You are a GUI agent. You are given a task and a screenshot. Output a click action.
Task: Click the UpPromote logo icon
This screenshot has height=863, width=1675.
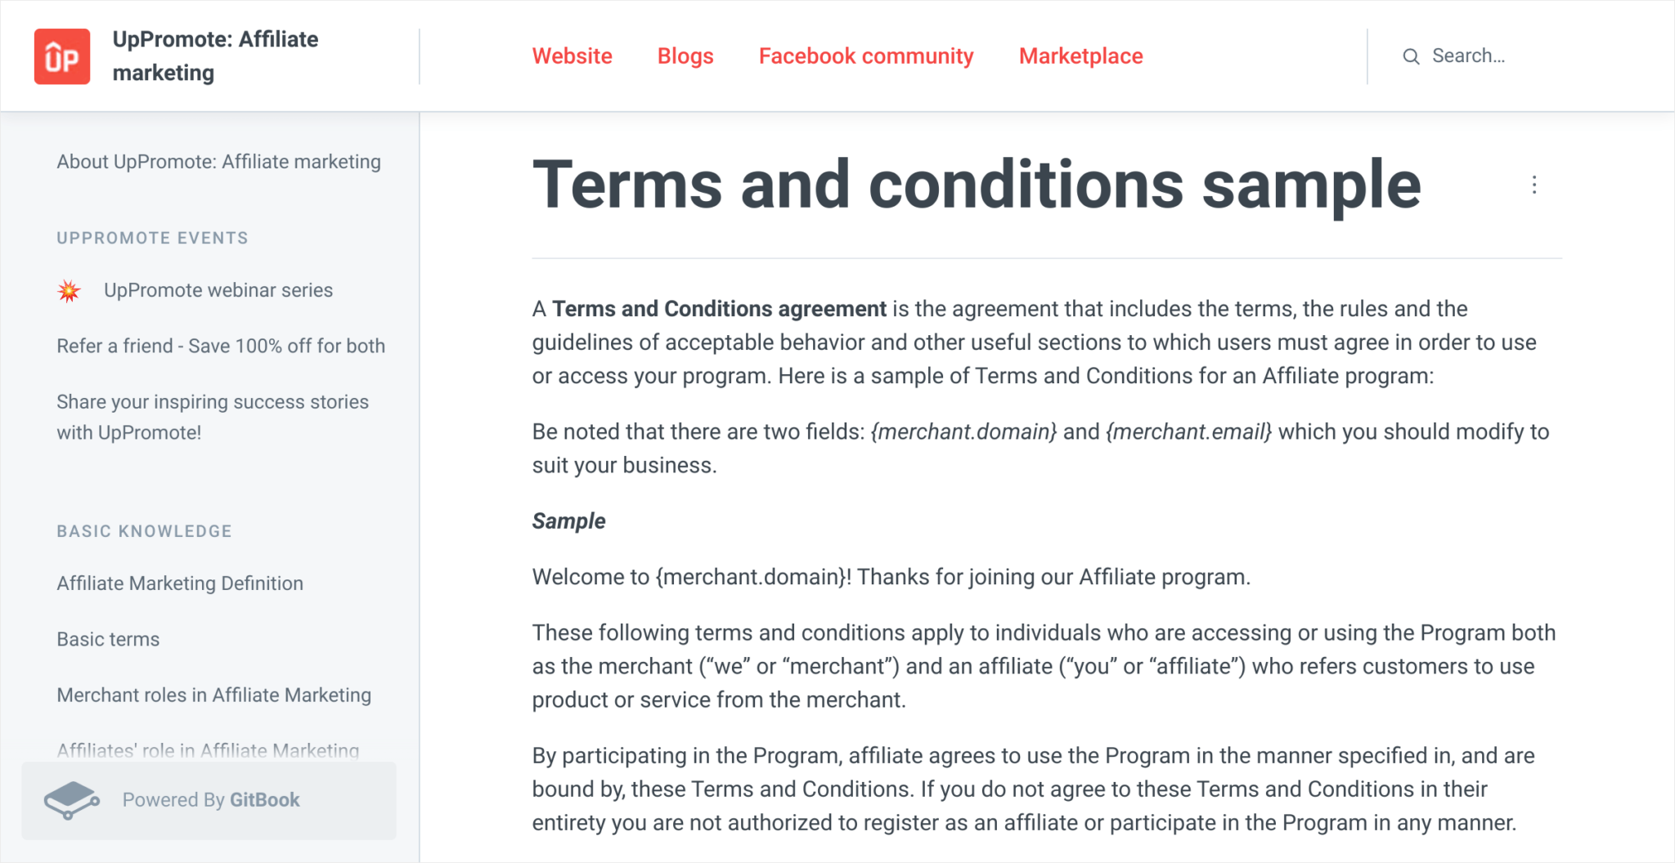(x=61, y=56)
